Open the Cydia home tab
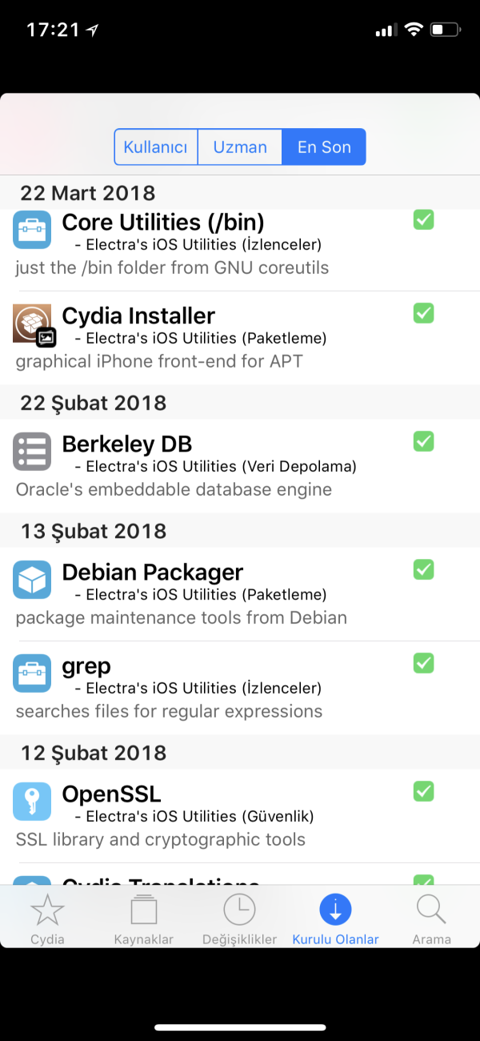The width and height of the screenshot is (480, 1041). (x=47, y=909)
